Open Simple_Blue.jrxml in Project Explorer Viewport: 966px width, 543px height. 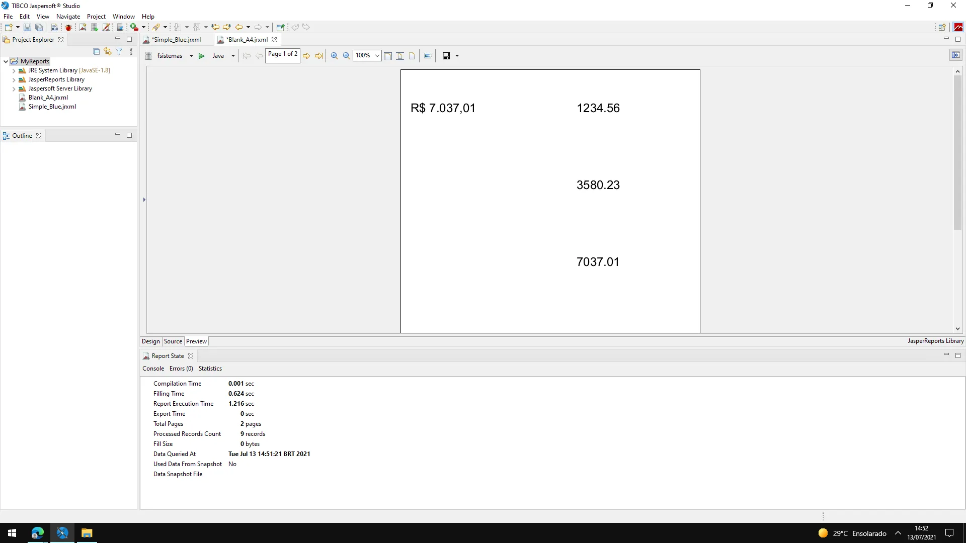[52, 107]
